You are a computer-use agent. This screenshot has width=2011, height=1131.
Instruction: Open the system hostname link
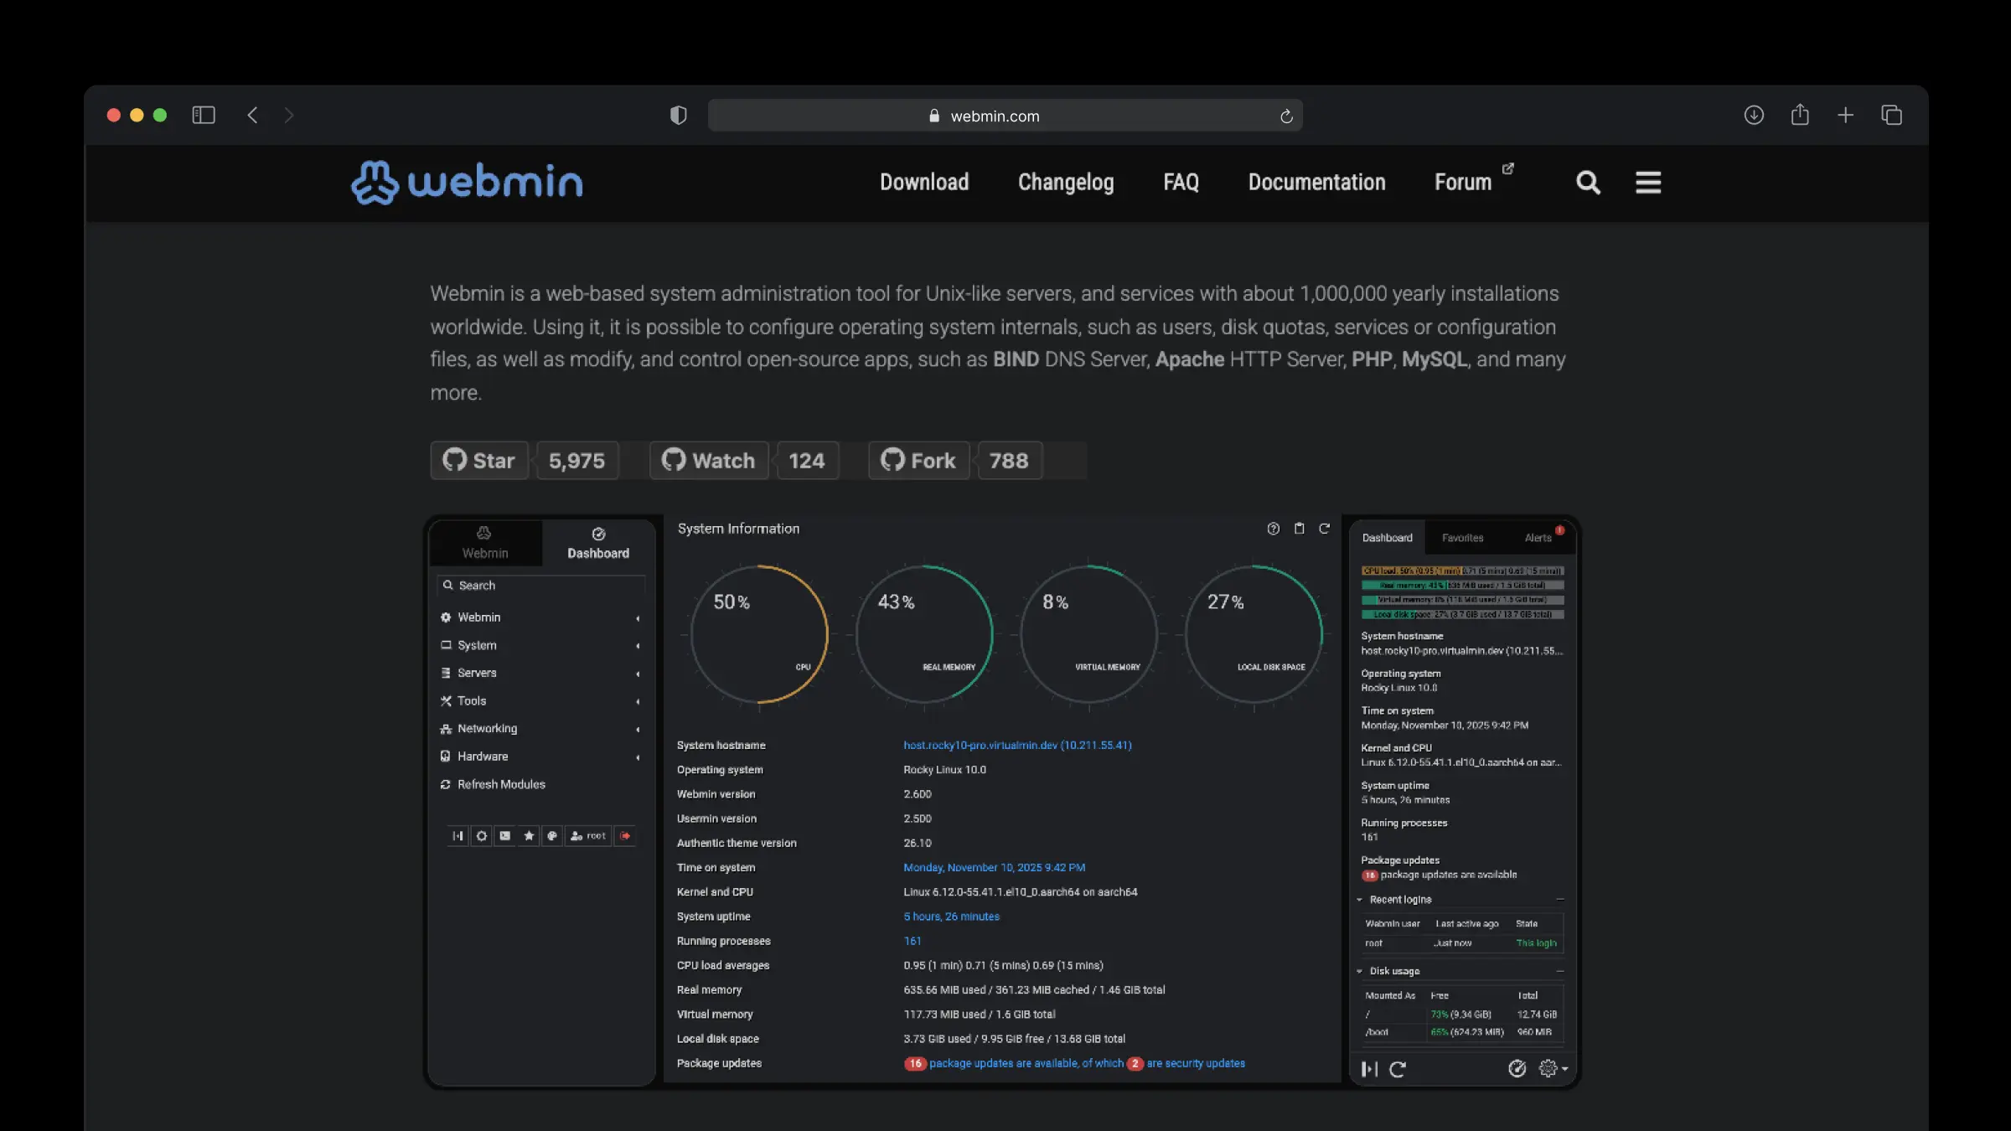1017,746
